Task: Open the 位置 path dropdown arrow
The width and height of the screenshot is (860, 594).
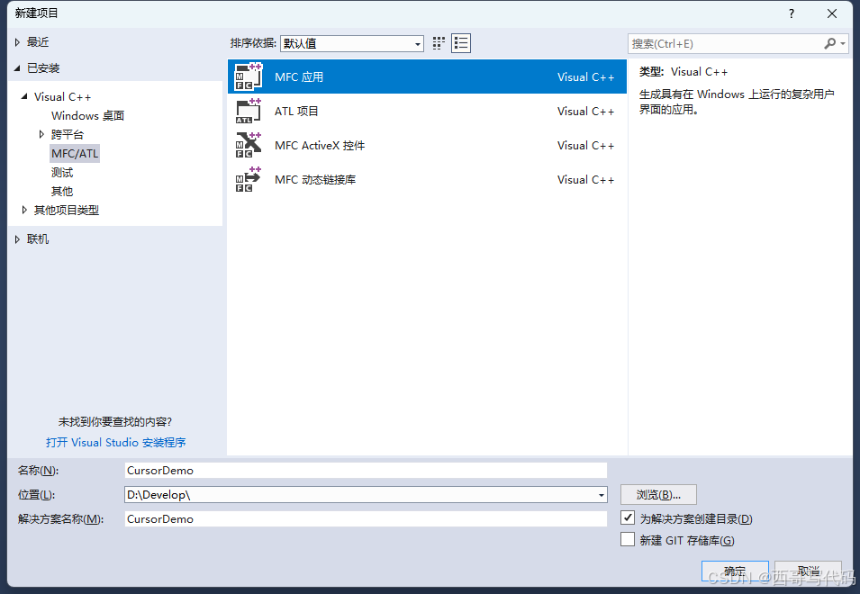Action: click(x=602, y=495)
